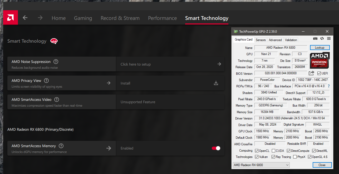
Task: Click the Digital Signature WHQL field
Action: (x=317, y=125)
